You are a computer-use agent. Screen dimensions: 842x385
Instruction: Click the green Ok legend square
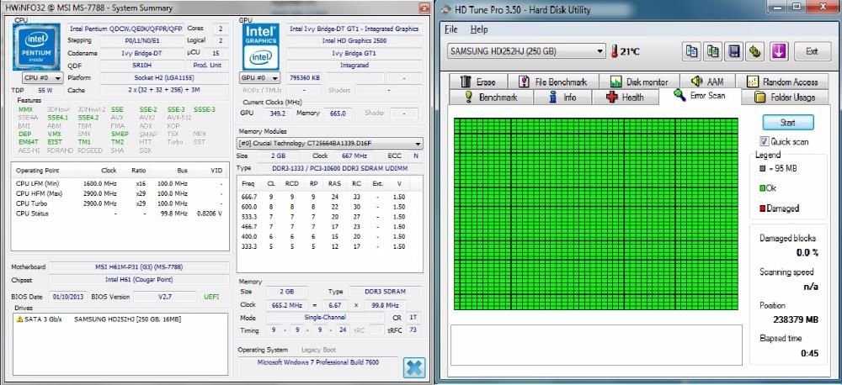coord(763,189)
